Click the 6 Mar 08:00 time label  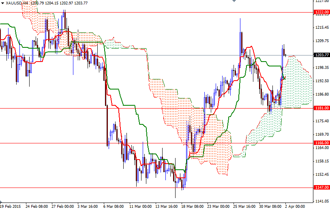(114, 206)
